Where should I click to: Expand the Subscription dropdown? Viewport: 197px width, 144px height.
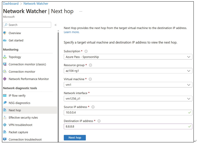click(128, 57)
